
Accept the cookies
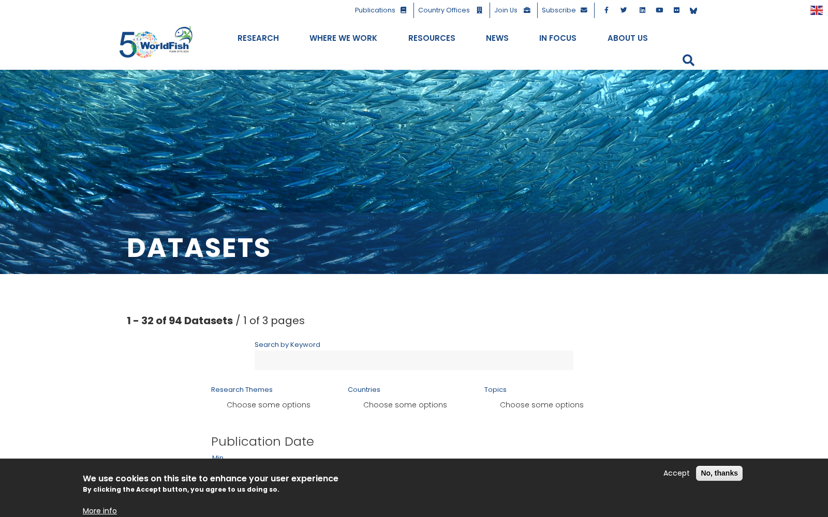click(676, 473)
